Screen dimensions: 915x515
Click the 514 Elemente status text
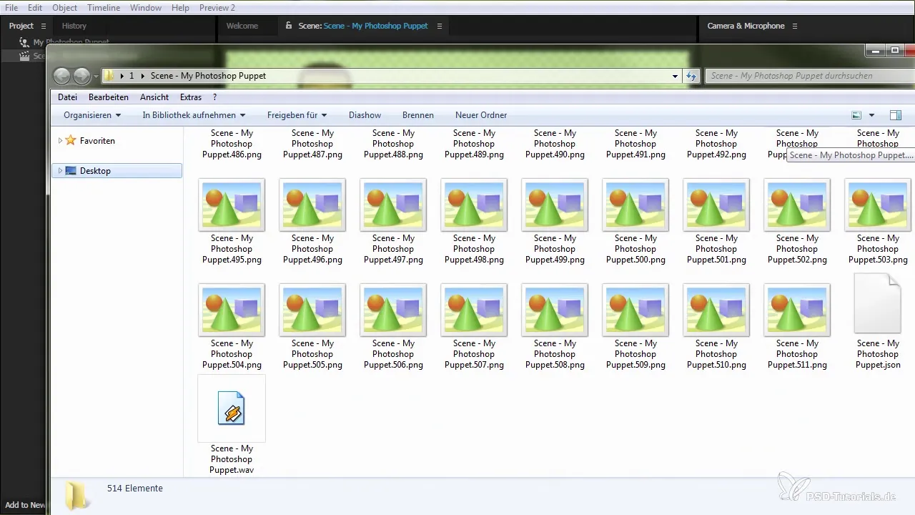point(135,489)
